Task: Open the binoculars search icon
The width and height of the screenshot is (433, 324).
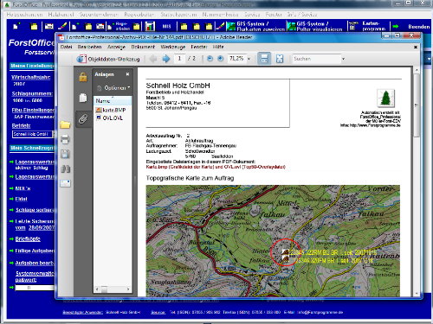Action: click(x=65, y=168)
